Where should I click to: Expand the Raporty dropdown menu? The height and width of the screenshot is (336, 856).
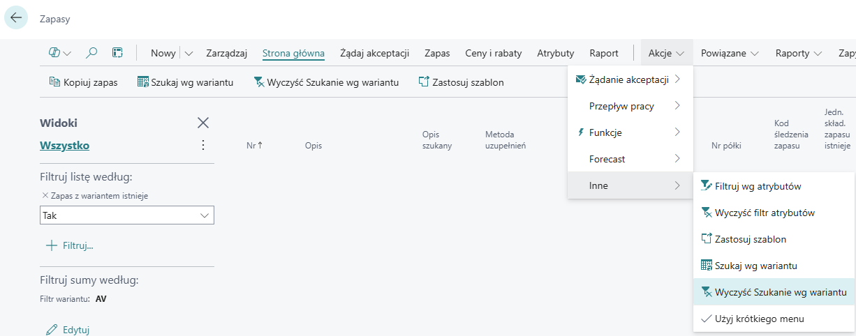(x=799, y=53)
